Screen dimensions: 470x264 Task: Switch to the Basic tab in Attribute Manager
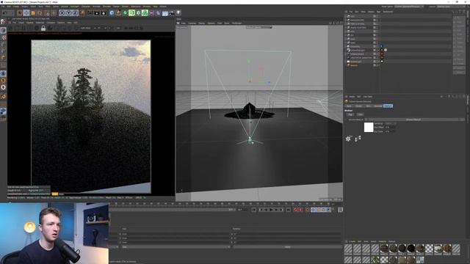point(349,106)
